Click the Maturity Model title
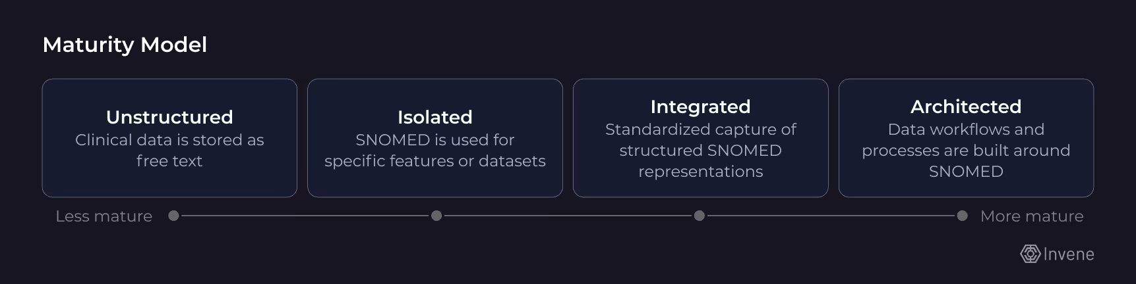 pos(125,45)
